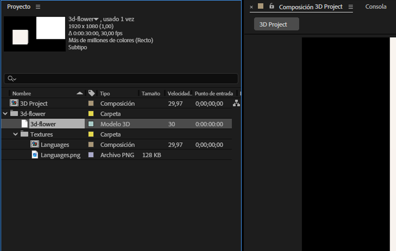This screenshot has width=396, height=251.
Task: Collapse the Textures folder
Action: pyautogui.click(x=15, y=134)
